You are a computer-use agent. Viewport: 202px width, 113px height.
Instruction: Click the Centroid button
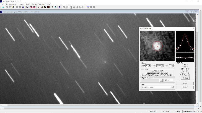(185, 78)
